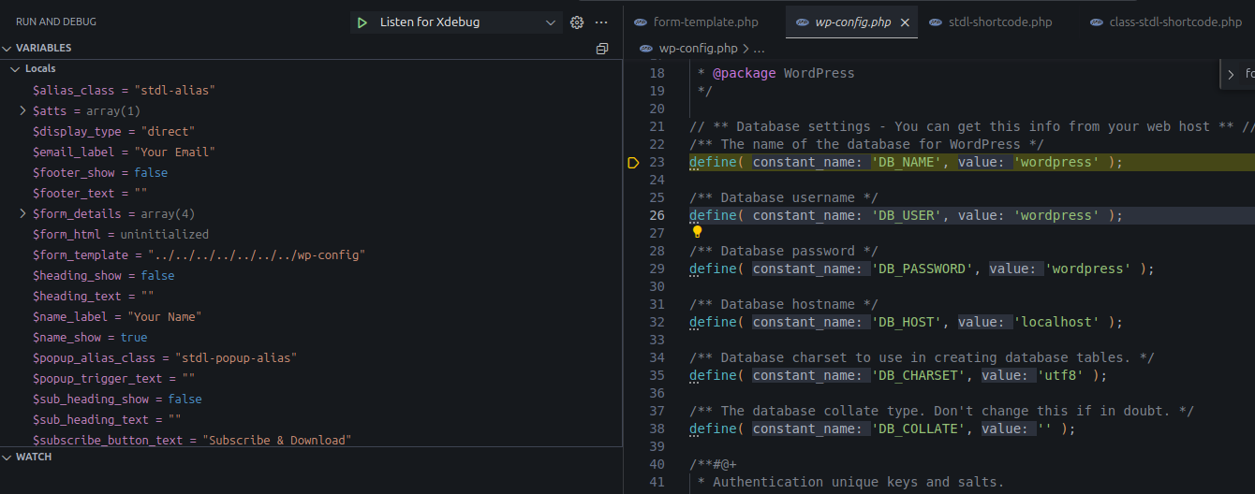Open the class-stdl-shortcode.php tab

pyautogui.click(x=1174, y=22)
